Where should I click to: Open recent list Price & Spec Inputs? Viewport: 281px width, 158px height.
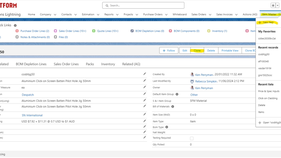coord(269,91)
